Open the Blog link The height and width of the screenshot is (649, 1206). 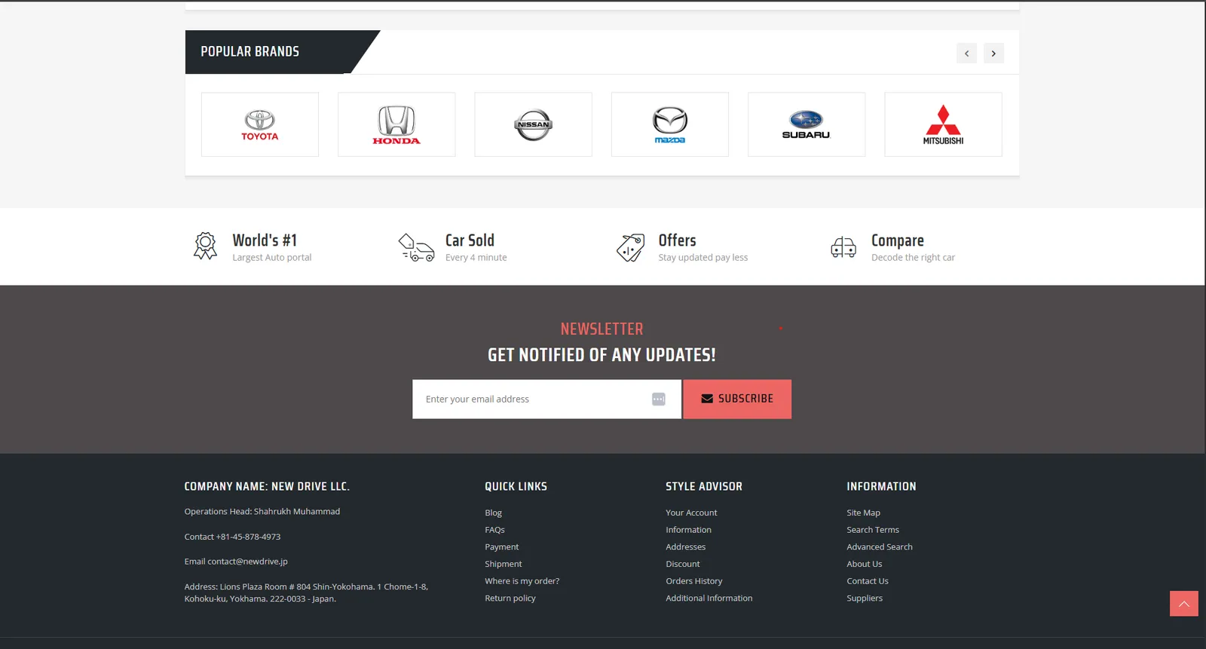click(x=493, y=513)
